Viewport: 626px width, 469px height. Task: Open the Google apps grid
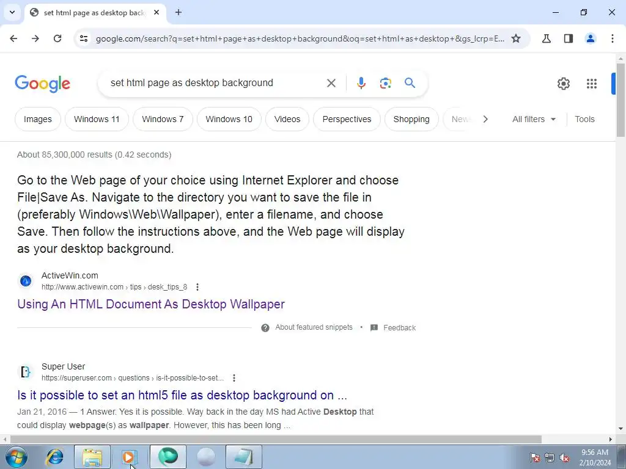point(592,83)
